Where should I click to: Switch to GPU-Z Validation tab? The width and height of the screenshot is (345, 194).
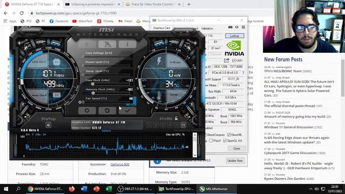[207, 29]
